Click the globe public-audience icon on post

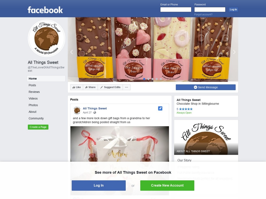(x=95, y=112)
